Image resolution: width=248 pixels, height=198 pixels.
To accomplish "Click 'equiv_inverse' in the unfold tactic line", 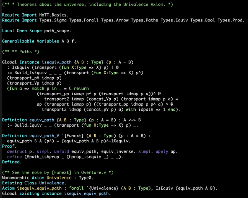I will coord(117,151).
